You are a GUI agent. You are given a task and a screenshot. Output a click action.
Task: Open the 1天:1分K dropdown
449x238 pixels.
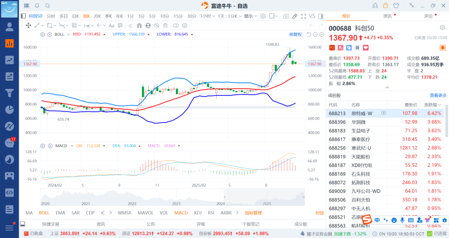(x=229, y=16)
